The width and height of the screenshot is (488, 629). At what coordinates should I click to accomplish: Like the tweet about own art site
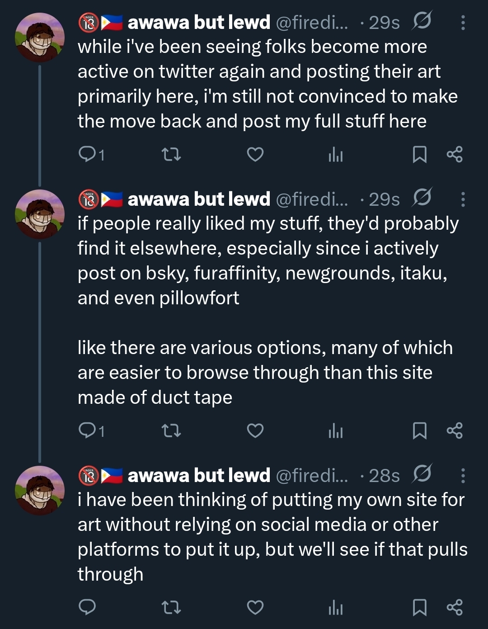point(255,607)
